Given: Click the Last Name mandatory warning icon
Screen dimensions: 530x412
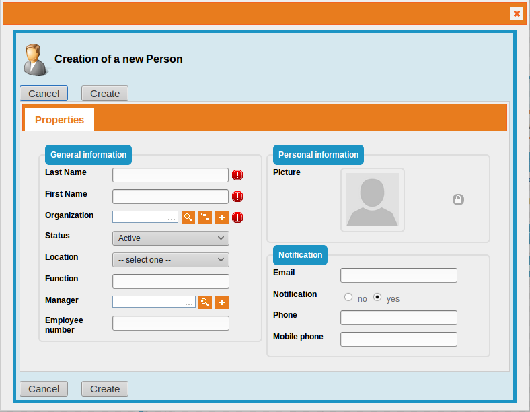Looking at the screenshot, I should [237, 175].
